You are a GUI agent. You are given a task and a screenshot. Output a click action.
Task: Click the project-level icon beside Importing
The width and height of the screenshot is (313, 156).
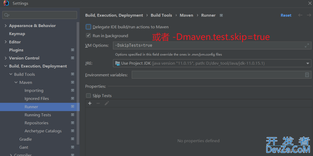tap(73, 90)
